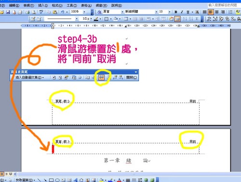The image size is (241, 182).
Task: Click inside the header section 3 area
Action: [x=126, y=149]
